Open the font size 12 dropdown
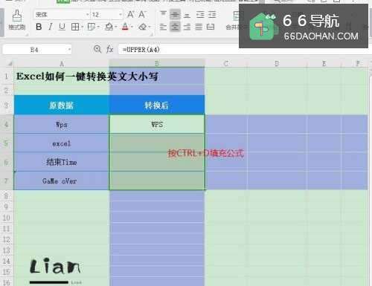Screen dimensions: 372x286 click(121, 15)
